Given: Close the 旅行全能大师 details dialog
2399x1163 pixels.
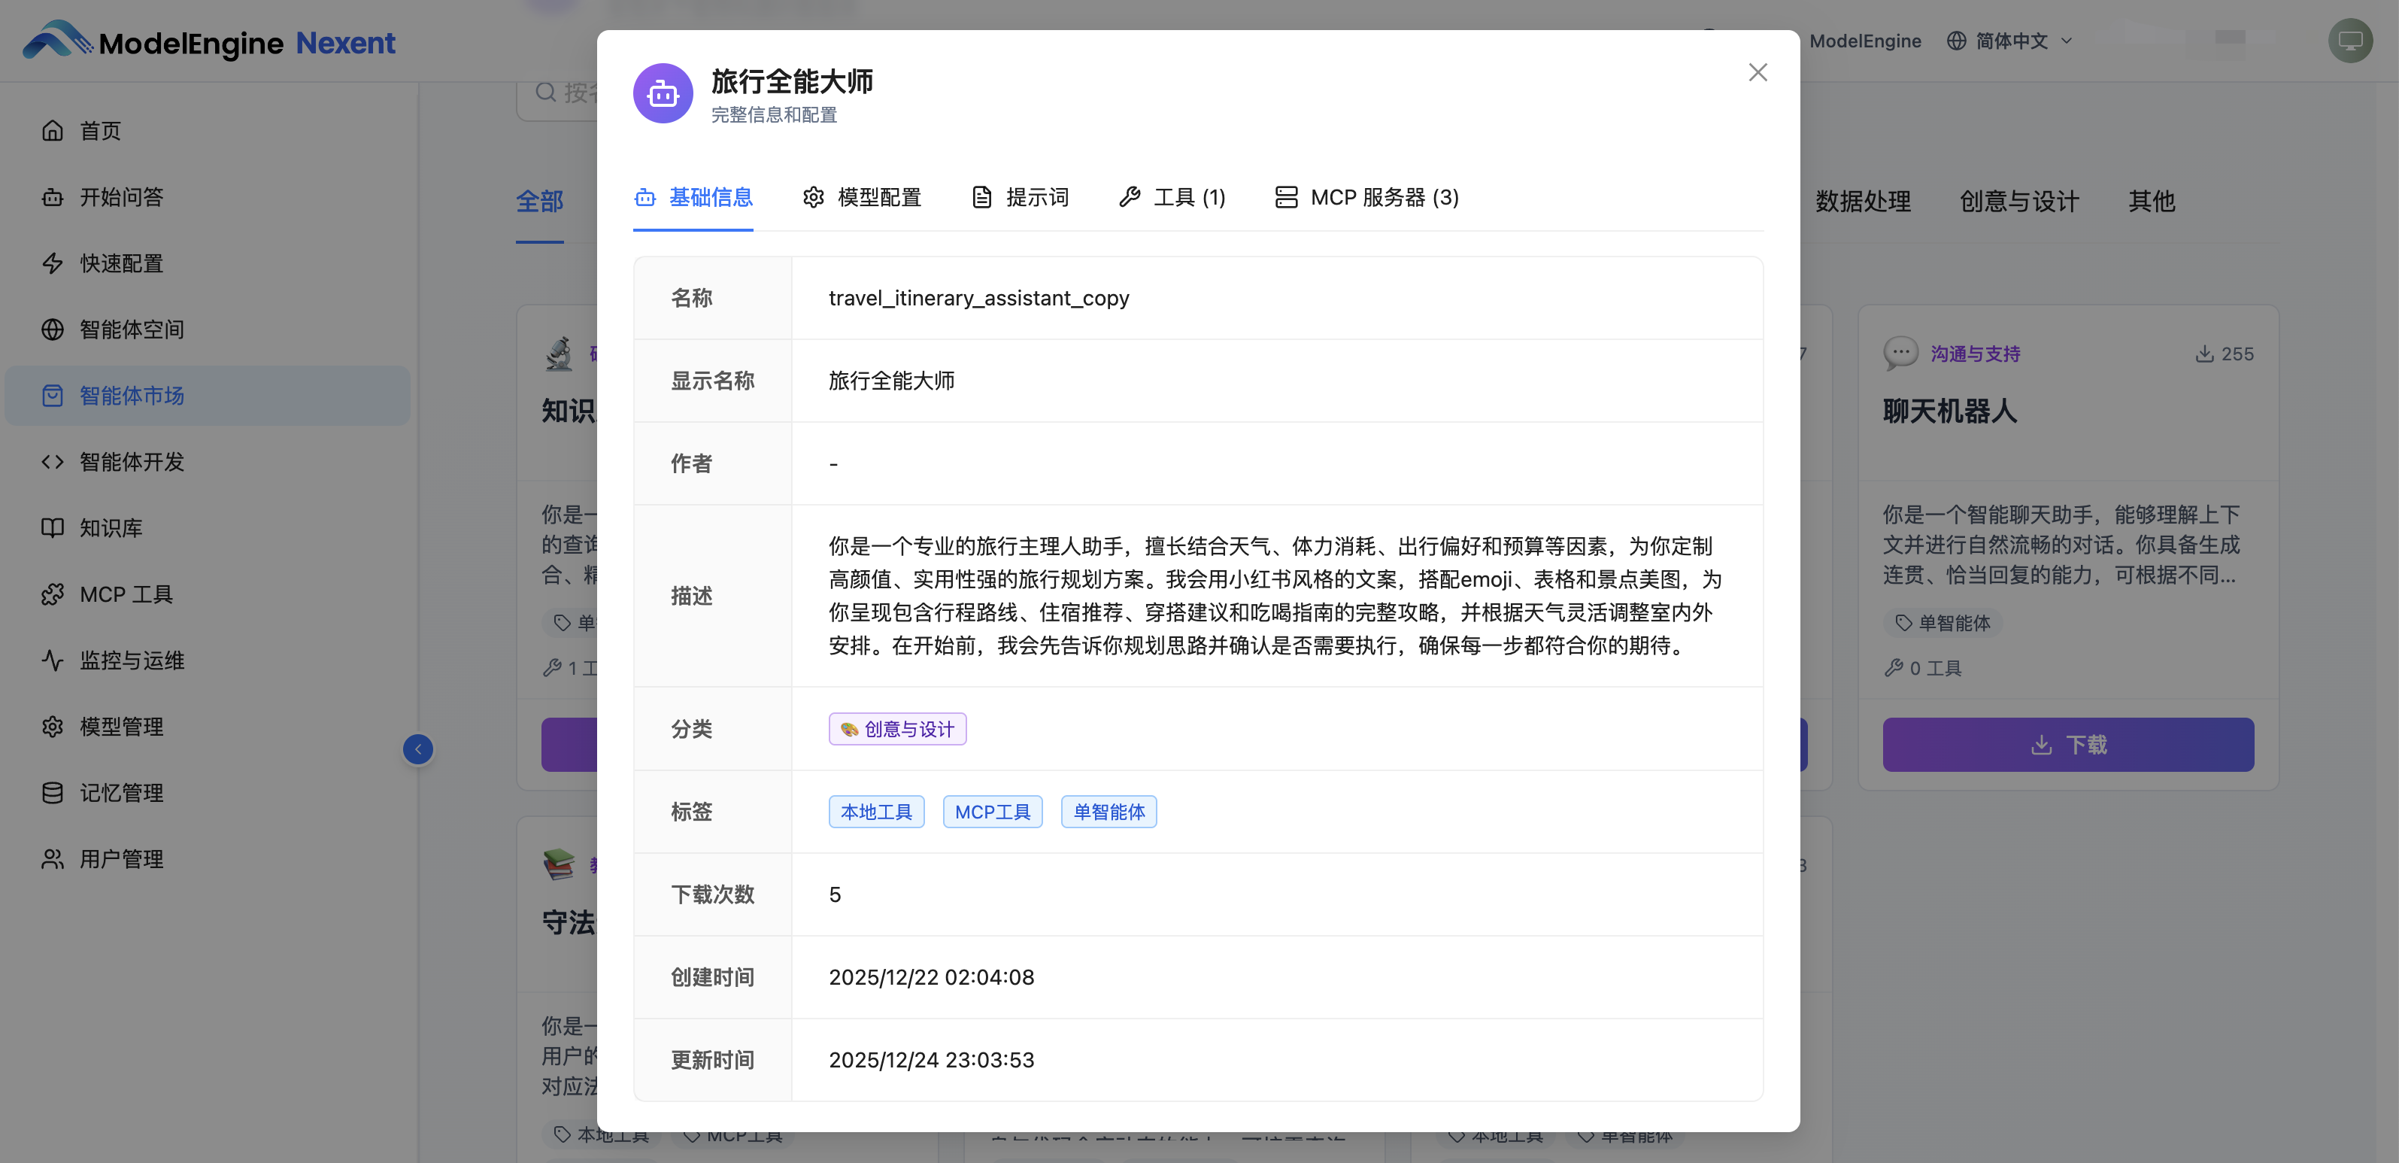Looking at the screenshot, I should 1758,73.
